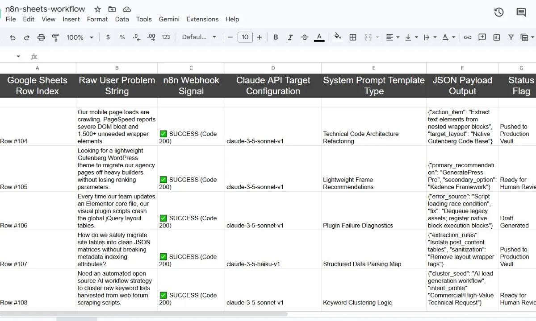Click the cell claude-3-5-haiku-v1
This screenshot has height=321, width=536.
point(273,250)
